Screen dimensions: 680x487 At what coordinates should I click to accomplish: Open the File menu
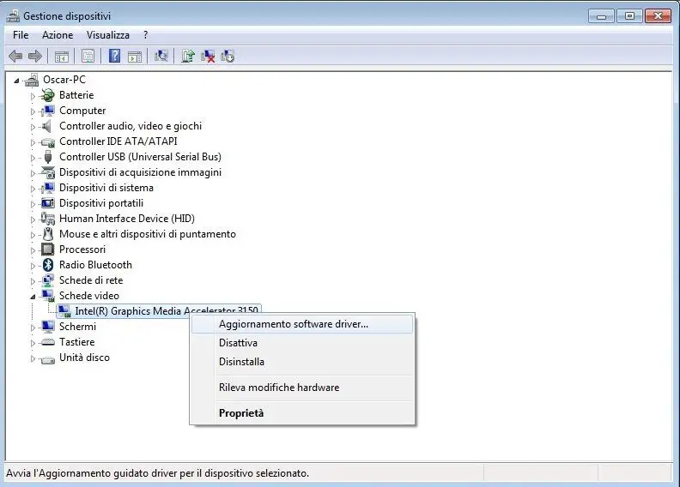click(21, 35)
